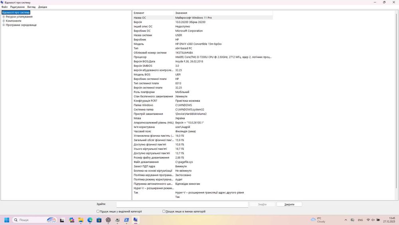Select Модель HP ENVY x360 row

(203, 44)
